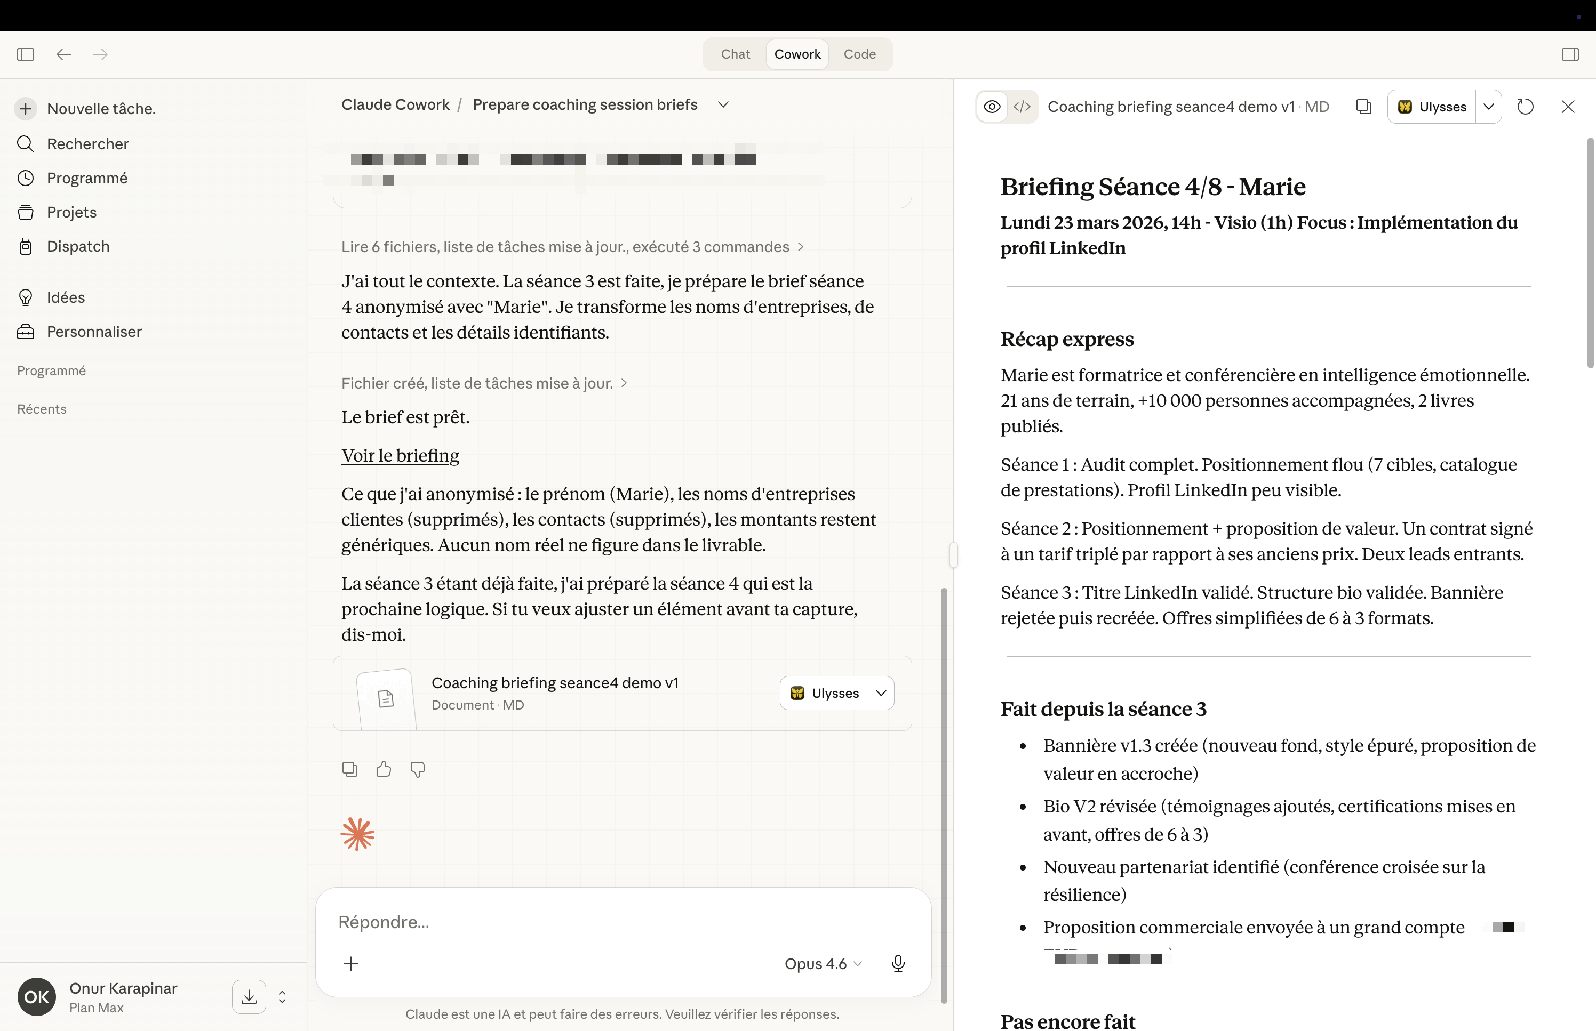Click the Programmé section label in sidebar
1596x1031 pixels.
click(52, 371)
